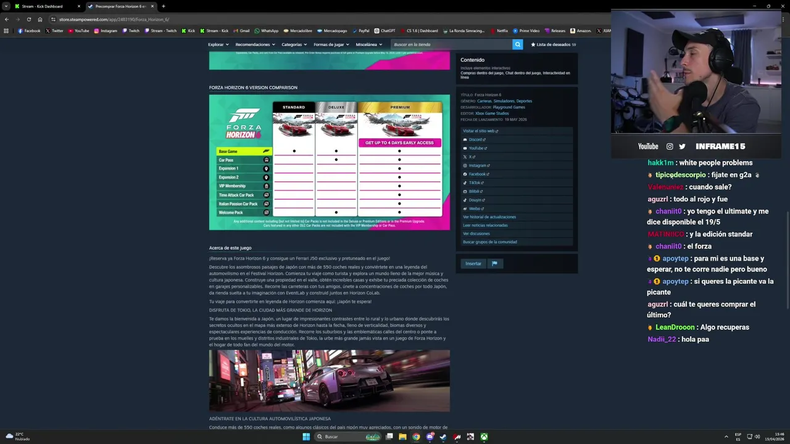
Task: Expand the Categorías store menu
Action: tap(294, 44)
